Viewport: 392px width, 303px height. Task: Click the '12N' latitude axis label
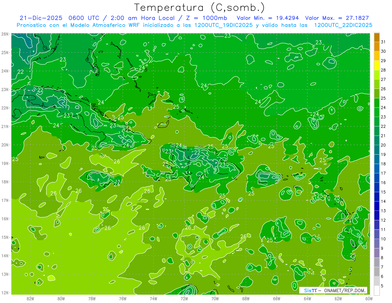pos(5,293)
